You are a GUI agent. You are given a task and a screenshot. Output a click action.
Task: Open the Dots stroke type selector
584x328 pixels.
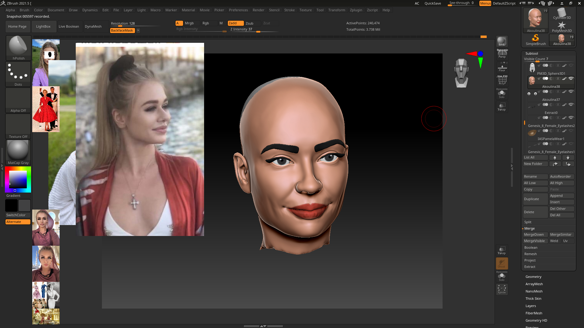pos(18,74)
